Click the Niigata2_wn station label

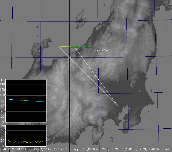(102, 50)
